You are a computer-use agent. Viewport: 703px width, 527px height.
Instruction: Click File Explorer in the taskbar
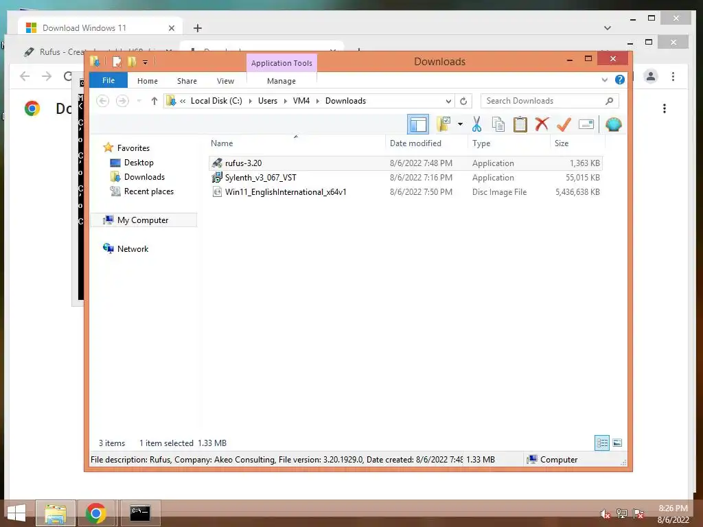[56, 513]
